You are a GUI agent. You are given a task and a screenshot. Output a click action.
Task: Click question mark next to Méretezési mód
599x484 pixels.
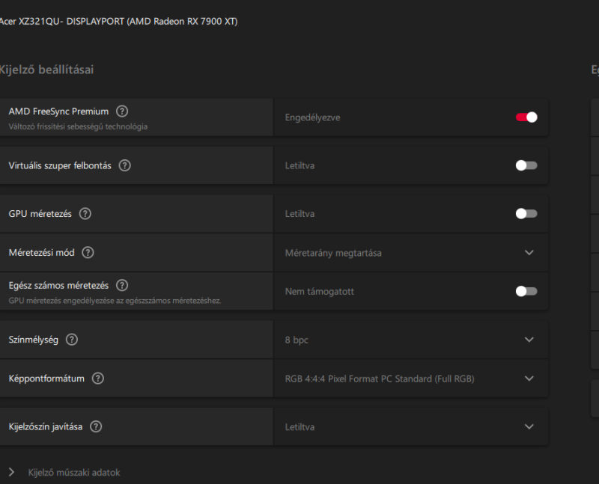pyautogui.click(x=88, y=253)
